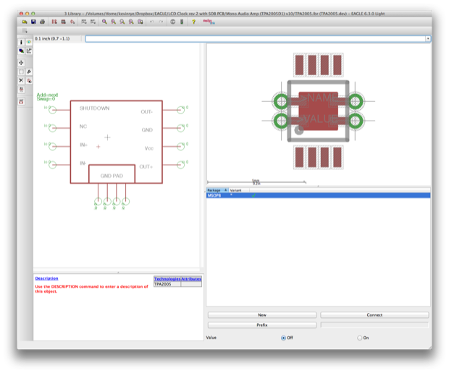The image size is (449, 373).
Task: Open the Display layers tool
Action: coord(21,51)
